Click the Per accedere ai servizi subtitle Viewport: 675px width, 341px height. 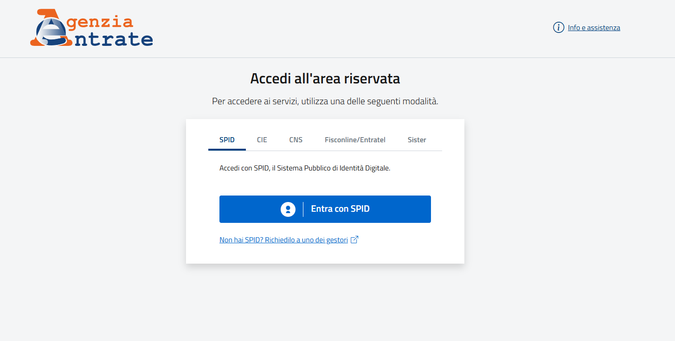(x=325, y=101)
